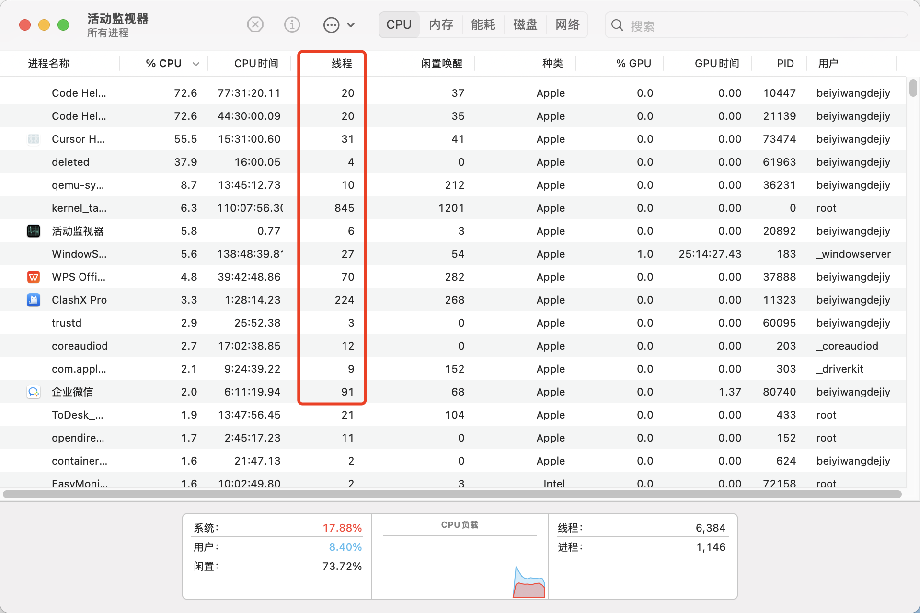Switch to the 网络 tab

pos(567,25)
